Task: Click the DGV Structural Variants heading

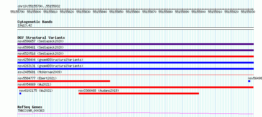Action: pyautogui.click(x=41, y=38)
